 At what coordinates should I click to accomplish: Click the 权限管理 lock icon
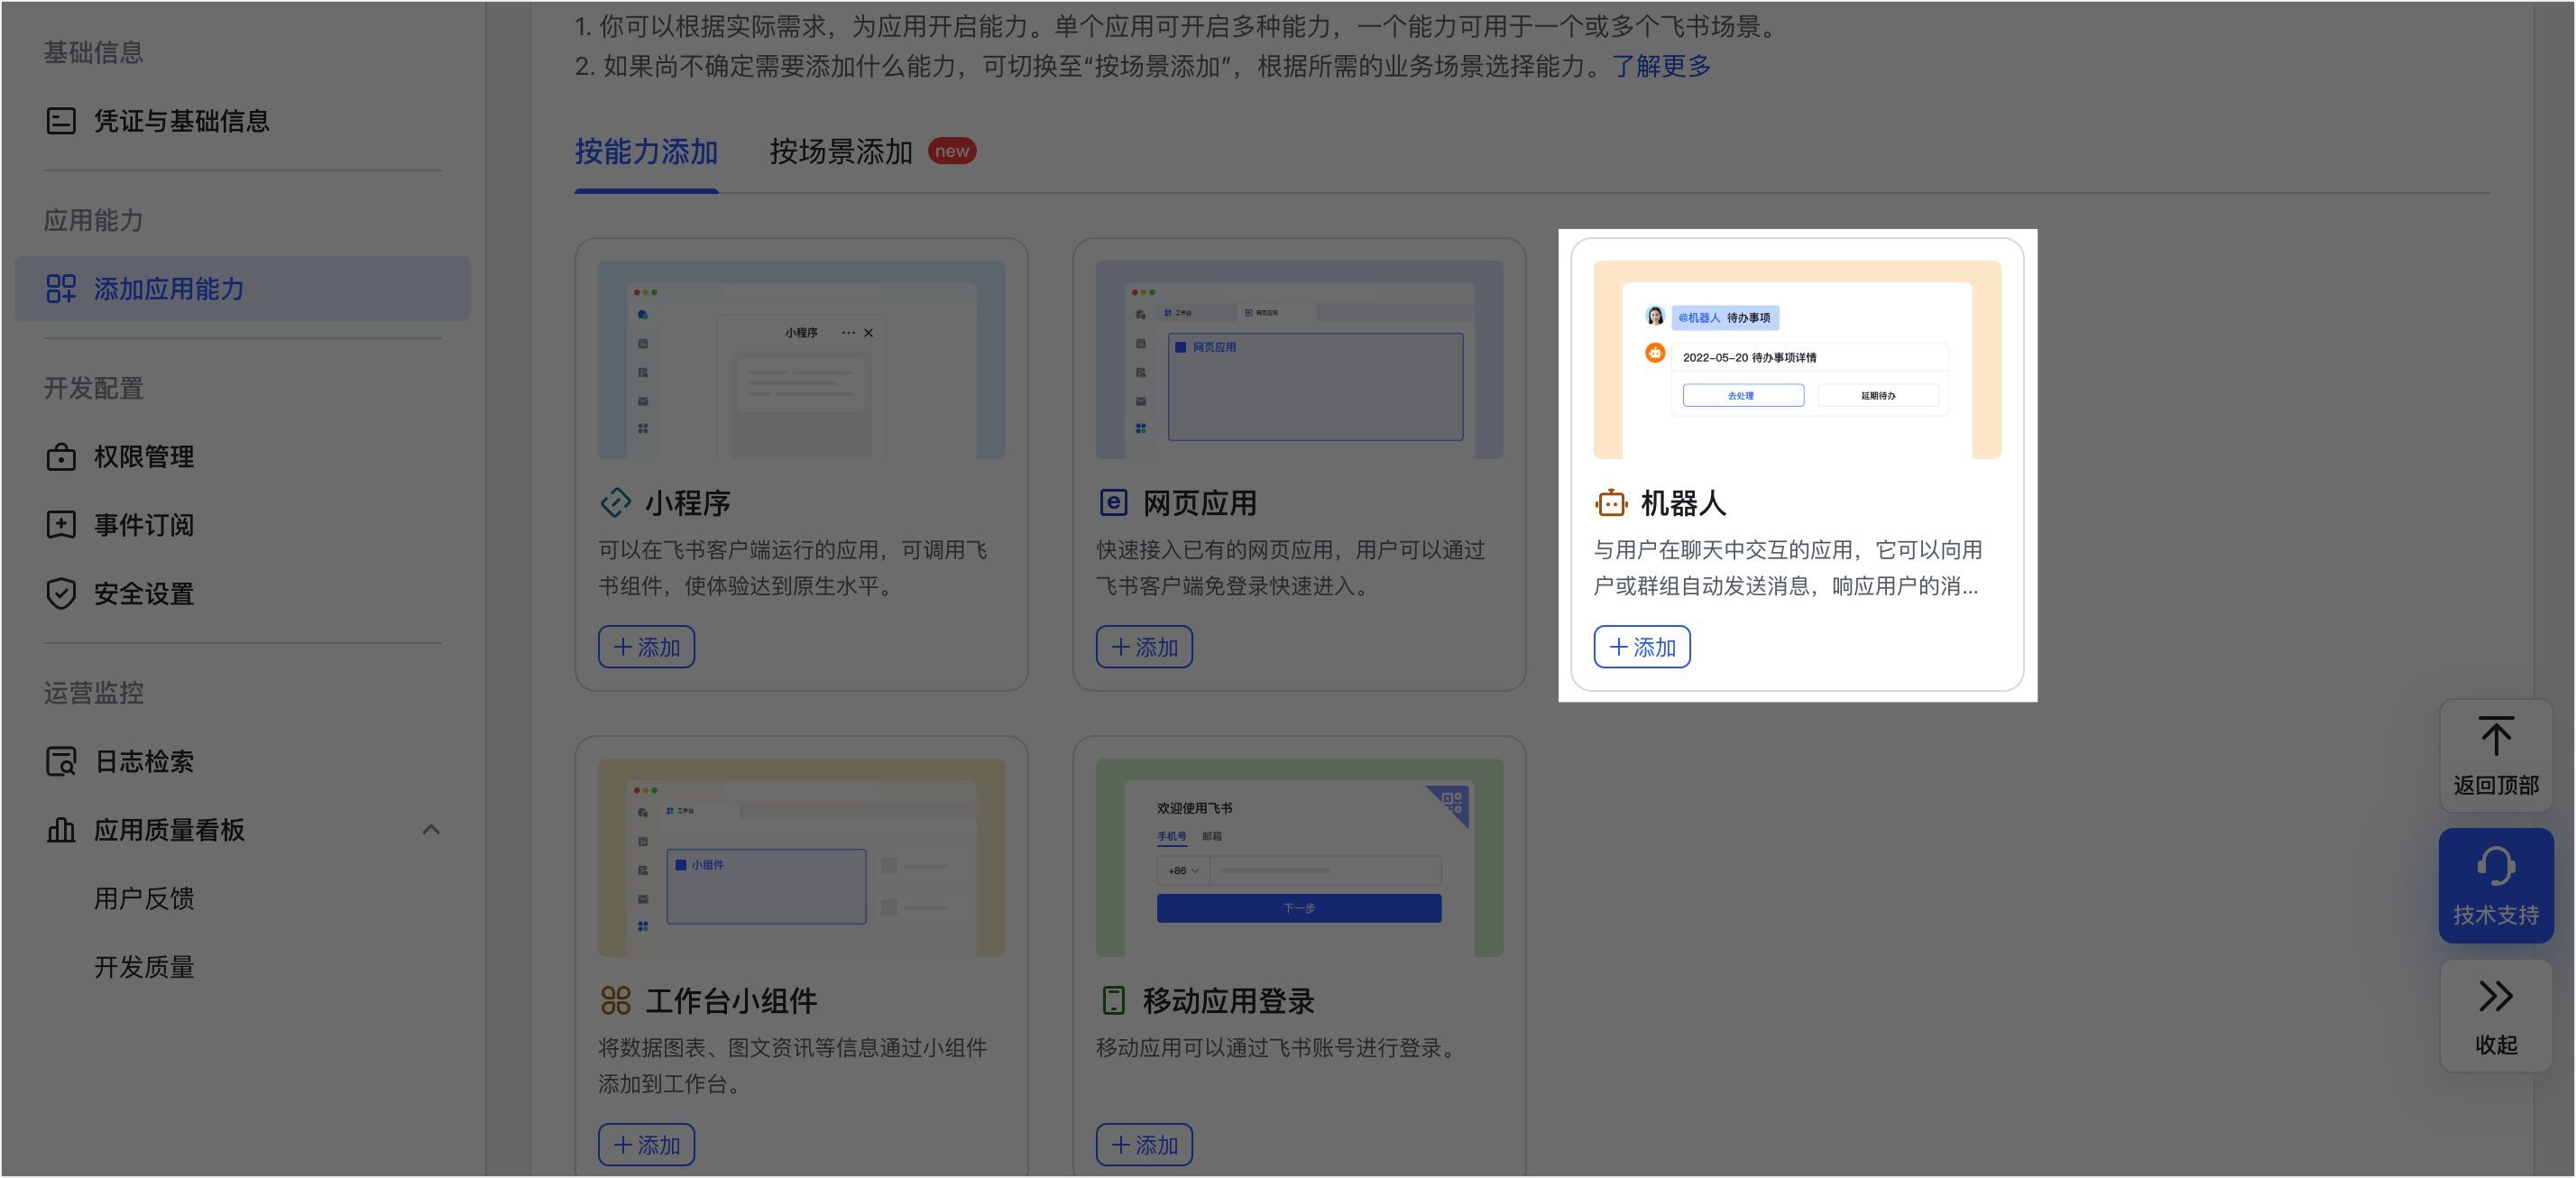(x=61, y=457)
